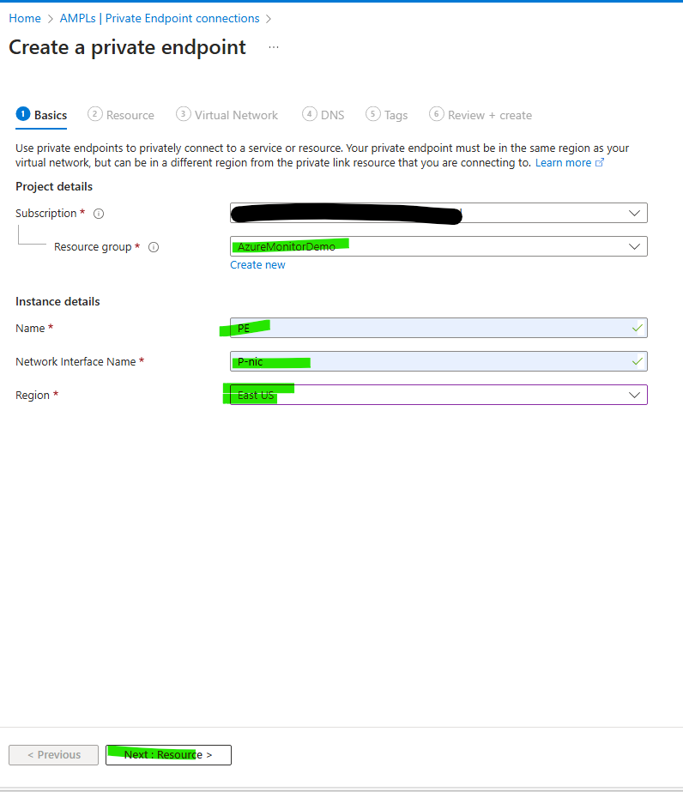The image size is (683, 792).
Task: Navigate to Home breadcrumb
Action: 25,18
